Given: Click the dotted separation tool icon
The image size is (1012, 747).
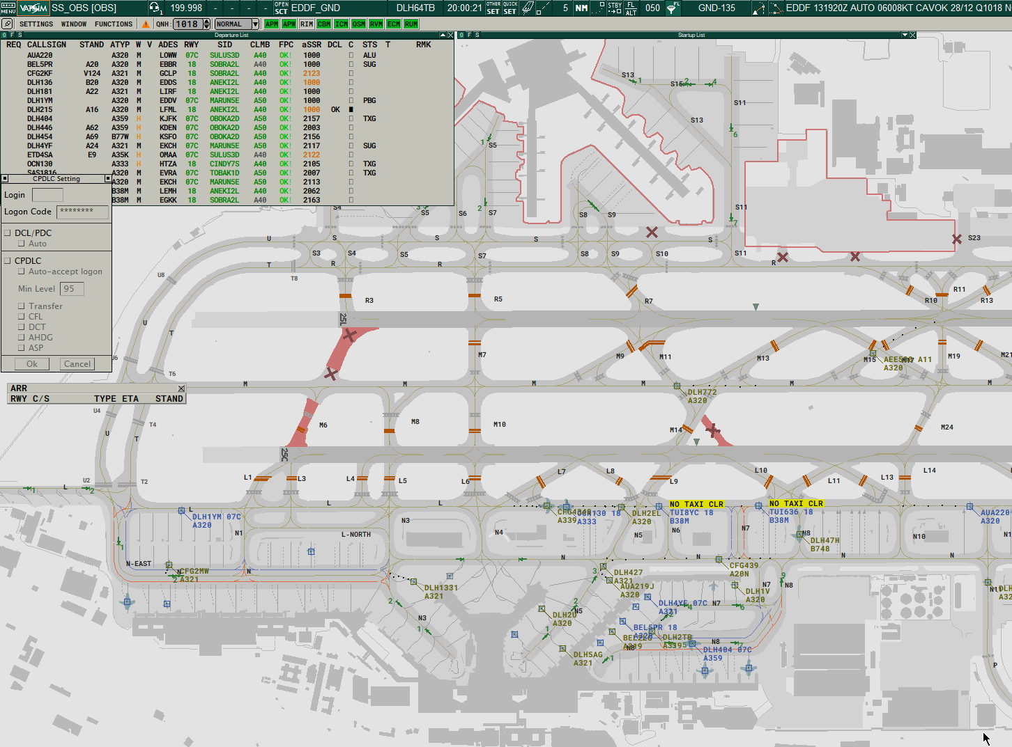Looking at the screenshot, I should tap(599, 8).
